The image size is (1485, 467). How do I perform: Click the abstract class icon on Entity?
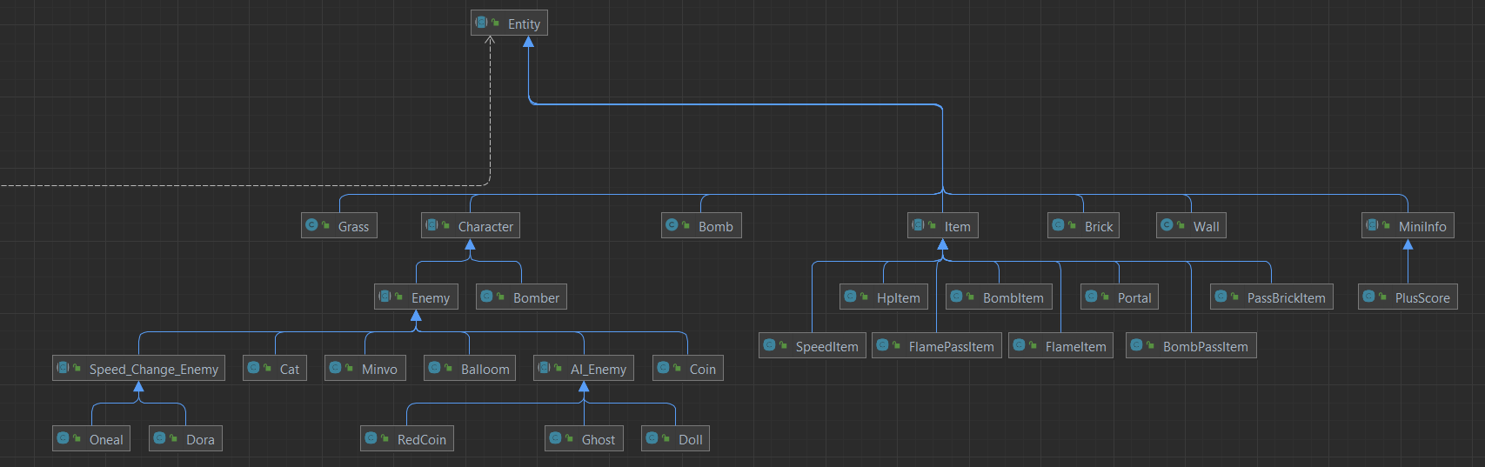coord(481,23)
